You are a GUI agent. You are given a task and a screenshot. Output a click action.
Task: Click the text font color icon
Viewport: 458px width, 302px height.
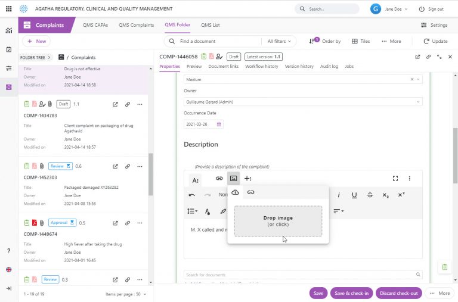[208, 211]
